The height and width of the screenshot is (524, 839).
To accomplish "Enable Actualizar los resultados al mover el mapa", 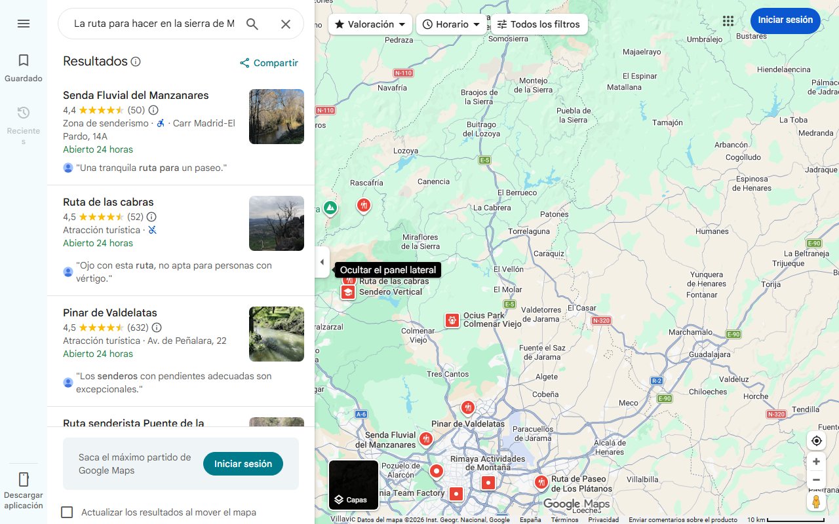I will (67, 512).
